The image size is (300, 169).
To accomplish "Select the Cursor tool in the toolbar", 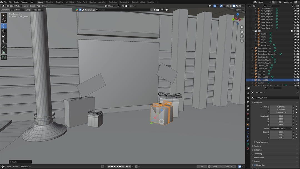I will click(x=4, y=20).
